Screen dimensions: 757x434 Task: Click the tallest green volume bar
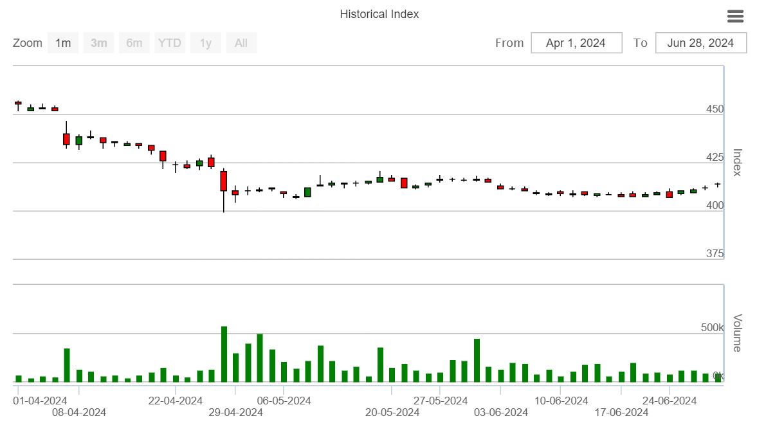(x=224, y=354)
